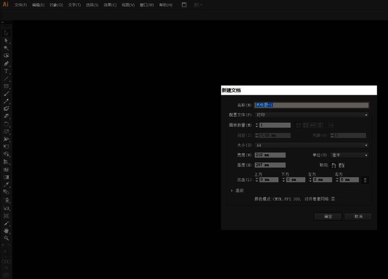Click the 左方 bleed stepper arrows

[x=310, y=180]
